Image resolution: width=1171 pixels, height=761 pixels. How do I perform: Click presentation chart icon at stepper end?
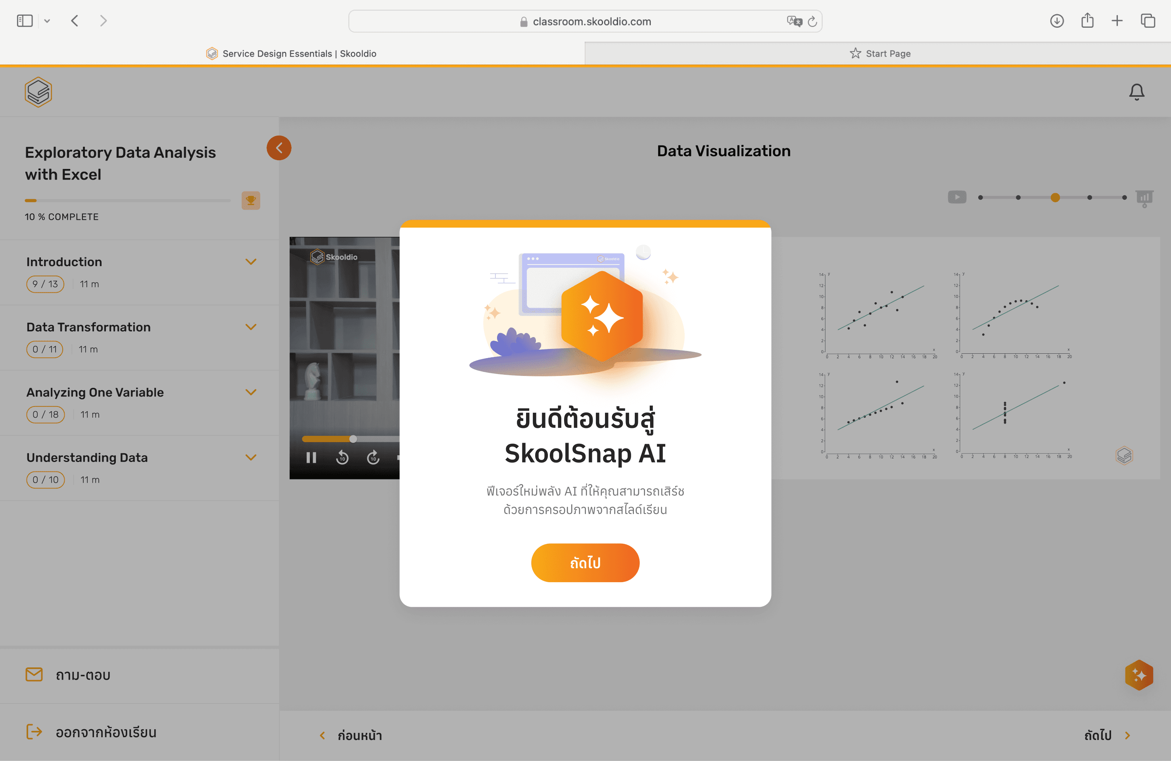click(1144, 198)
